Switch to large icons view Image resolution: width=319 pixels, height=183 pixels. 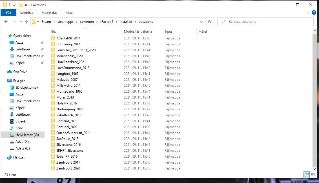click(x=313, y=175)
